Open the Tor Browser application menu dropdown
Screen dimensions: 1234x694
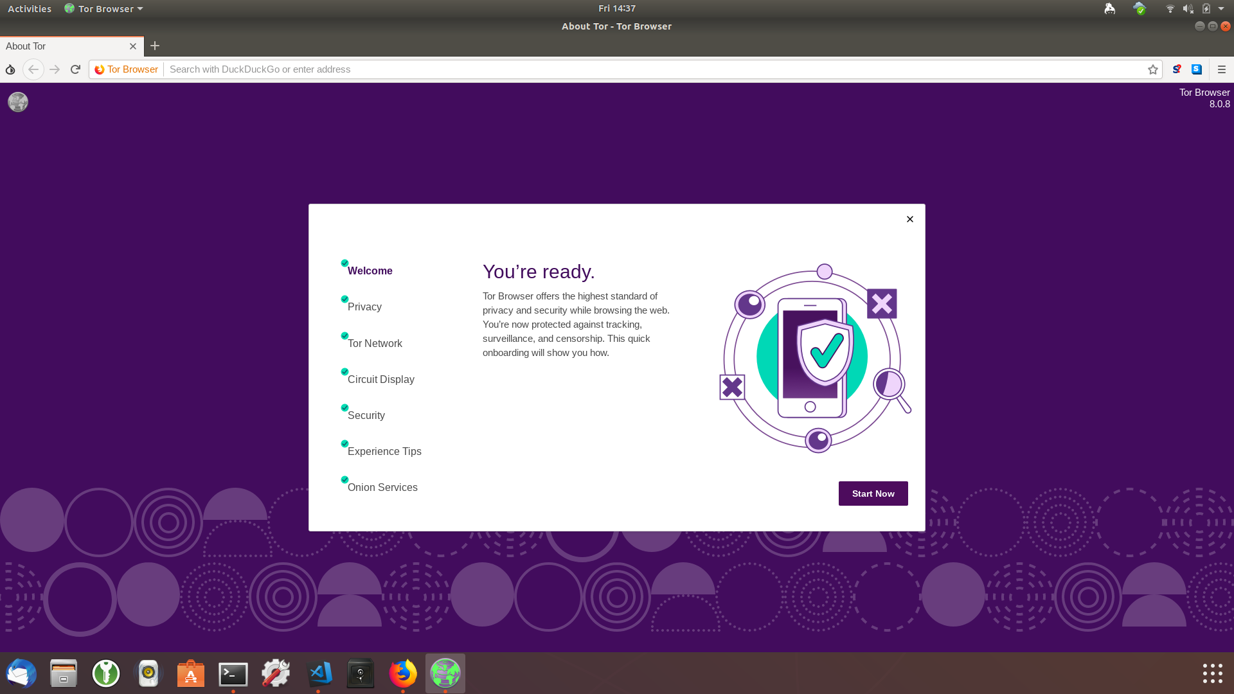click(x=103, y=8)
